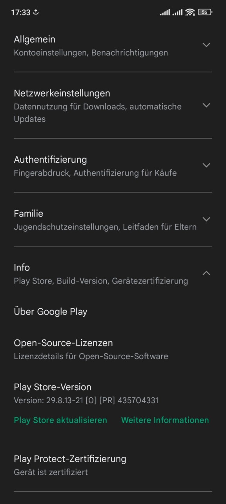Tap the download status icon beside clock
Viewport: 226px width, 504px height.
[x=36, y=12]
